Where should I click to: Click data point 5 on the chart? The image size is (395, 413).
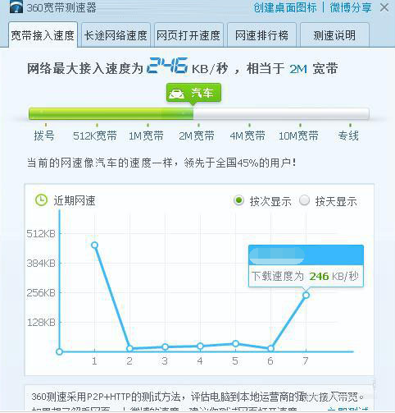click(235, 343)
